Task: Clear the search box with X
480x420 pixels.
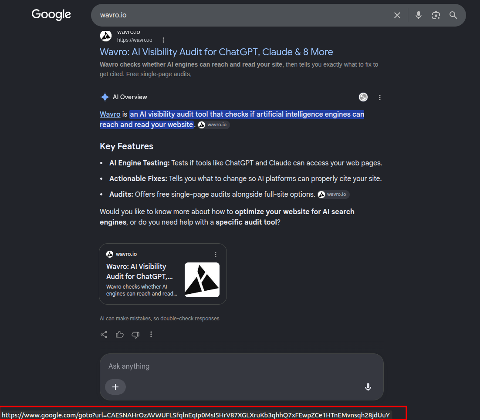Action: pos(397,15)
